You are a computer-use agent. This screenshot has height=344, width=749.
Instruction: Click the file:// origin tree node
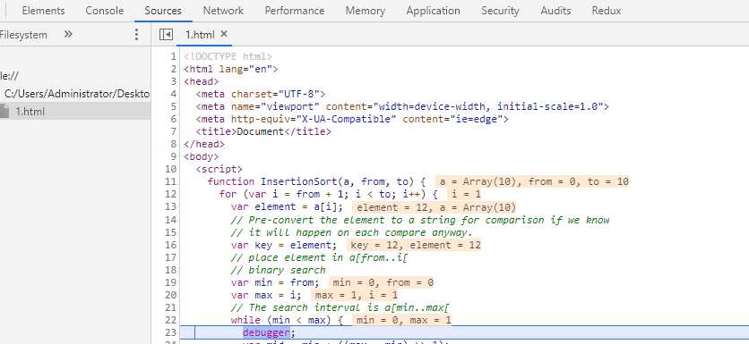tap(10, 76)
